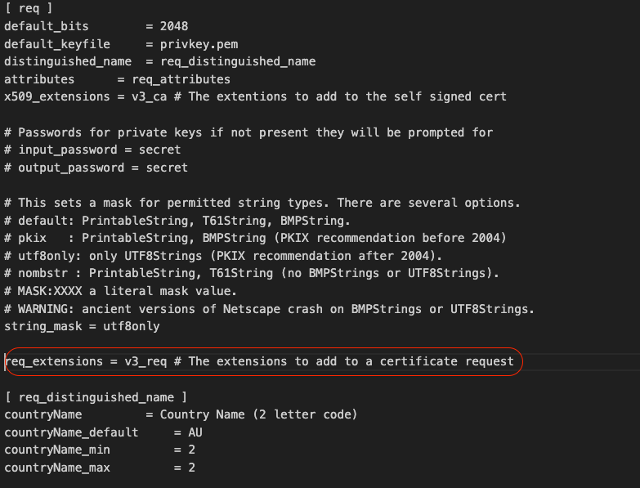Click the commented input_password line
This screenshot has width=640, height=488.
tap(92, 150)
